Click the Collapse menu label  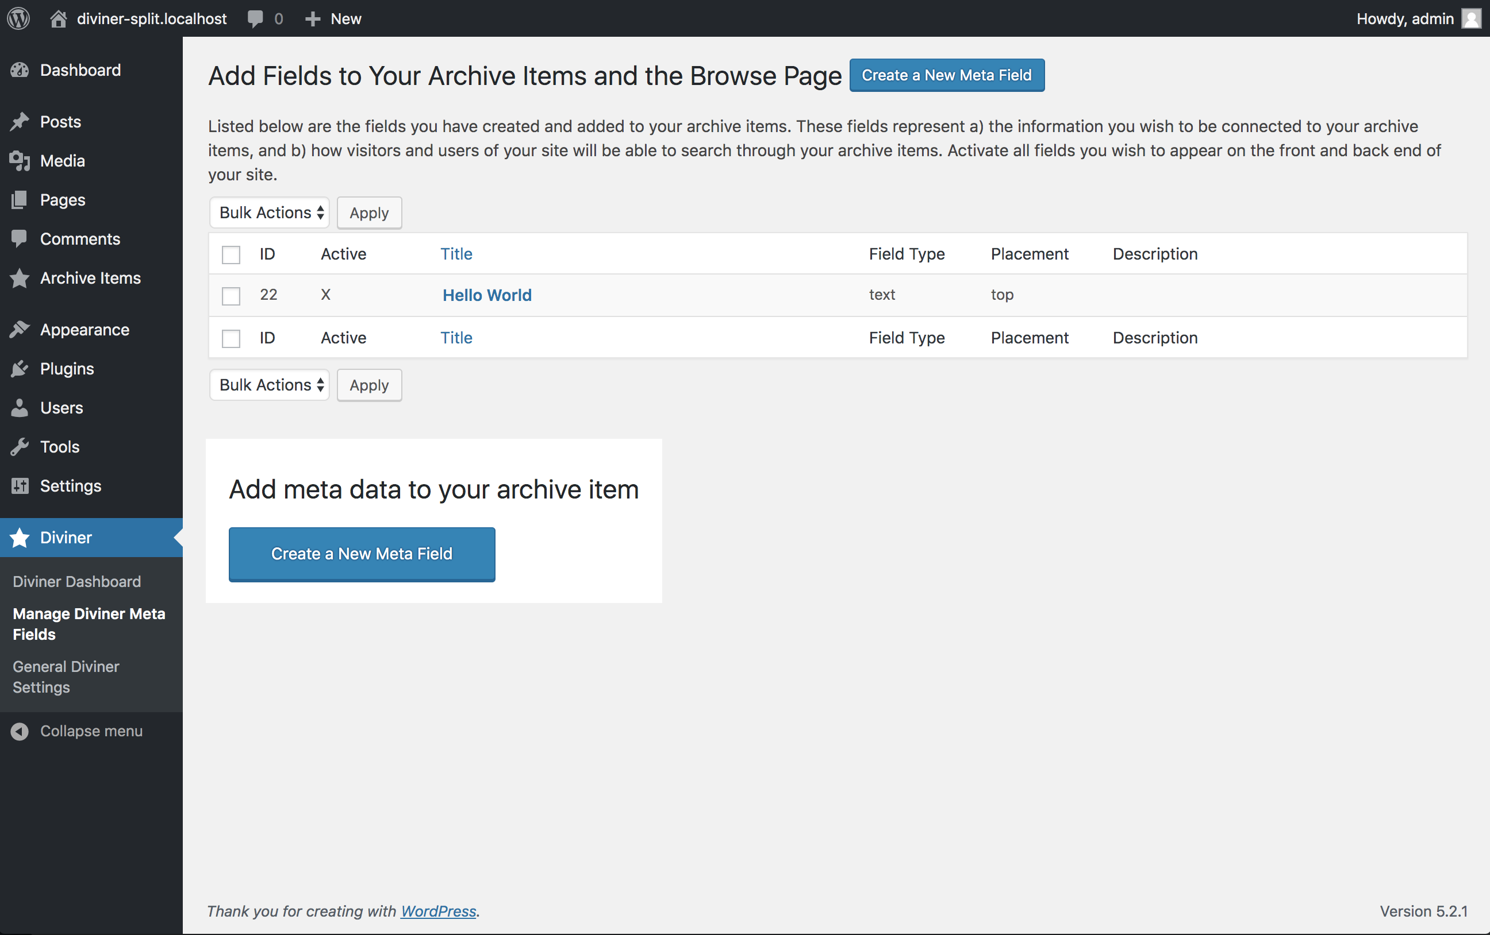pyautogui.click(x=91, y=731)
